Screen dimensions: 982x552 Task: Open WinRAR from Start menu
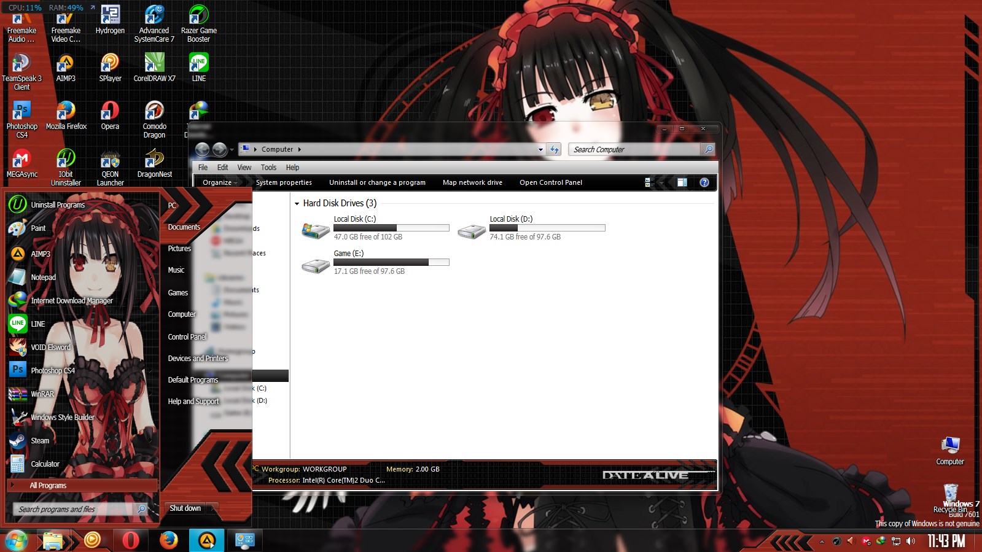click(x=82, y=394)
